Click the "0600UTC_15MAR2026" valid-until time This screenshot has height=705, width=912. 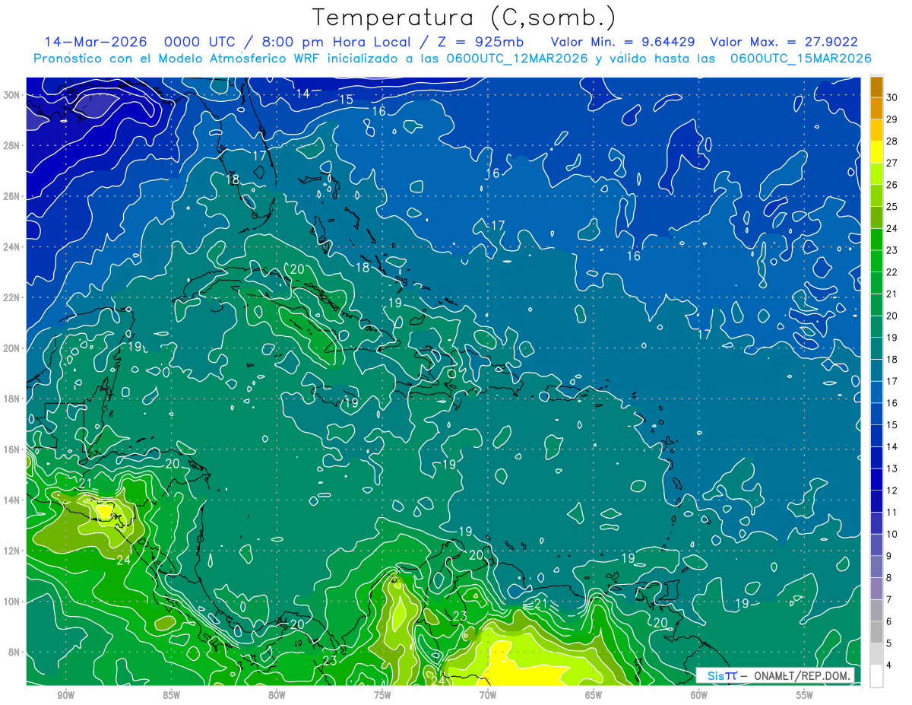tap(800, 59)
